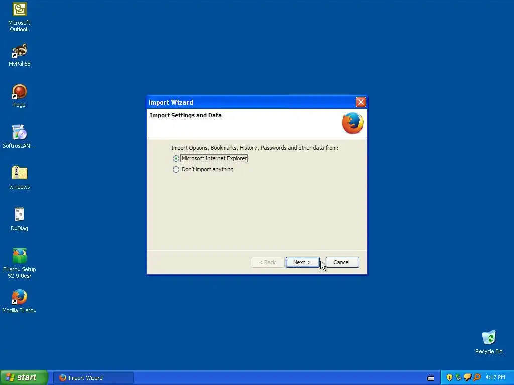Cancel the Import Wizard dialog
Image resolution: width=514 pixels, height=385 pixels.
[342, 262]
